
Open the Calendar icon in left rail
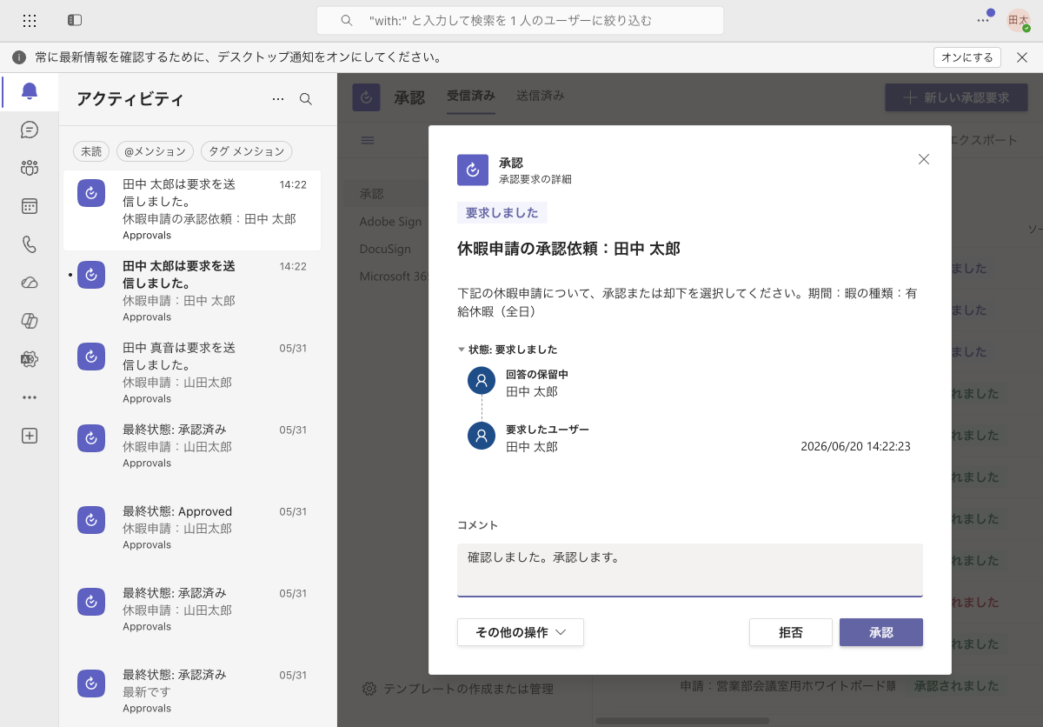[x=30, y=206]
